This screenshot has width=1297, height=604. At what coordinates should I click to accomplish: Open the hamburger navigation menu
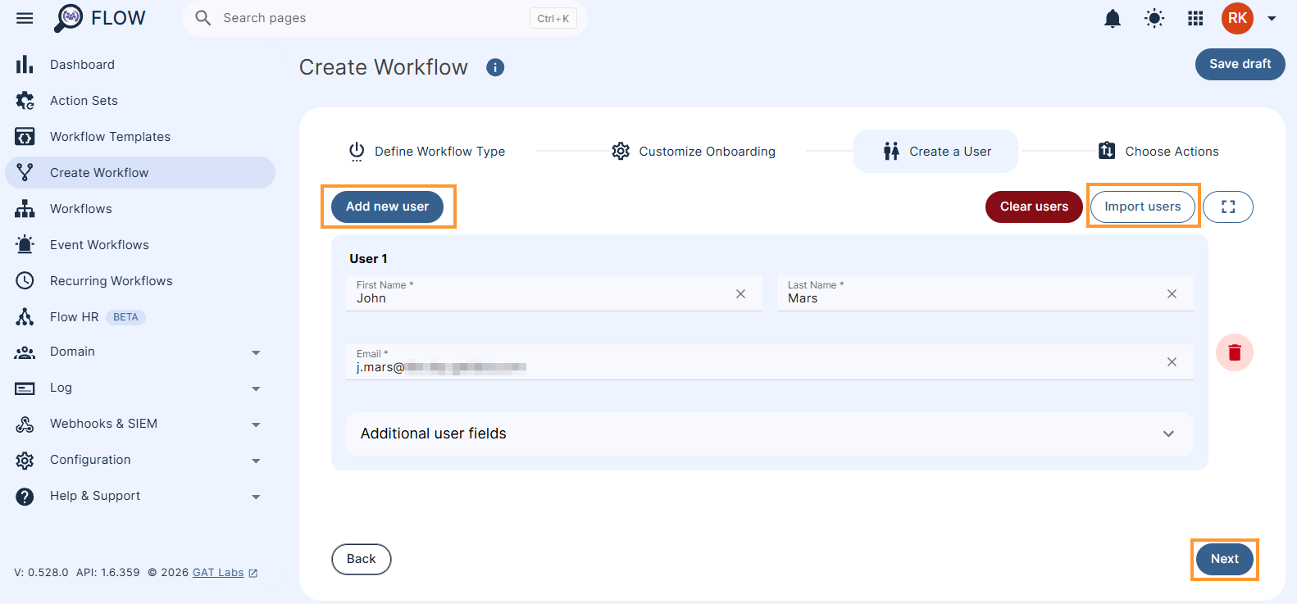(x=25, y=18)
